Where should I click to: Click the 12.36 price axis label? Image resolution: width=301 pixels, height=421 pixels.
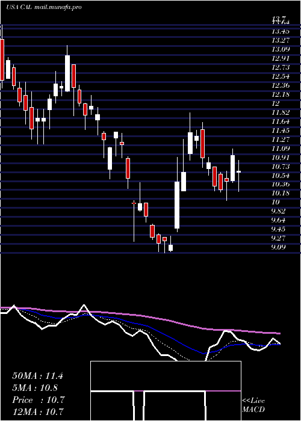281,85
